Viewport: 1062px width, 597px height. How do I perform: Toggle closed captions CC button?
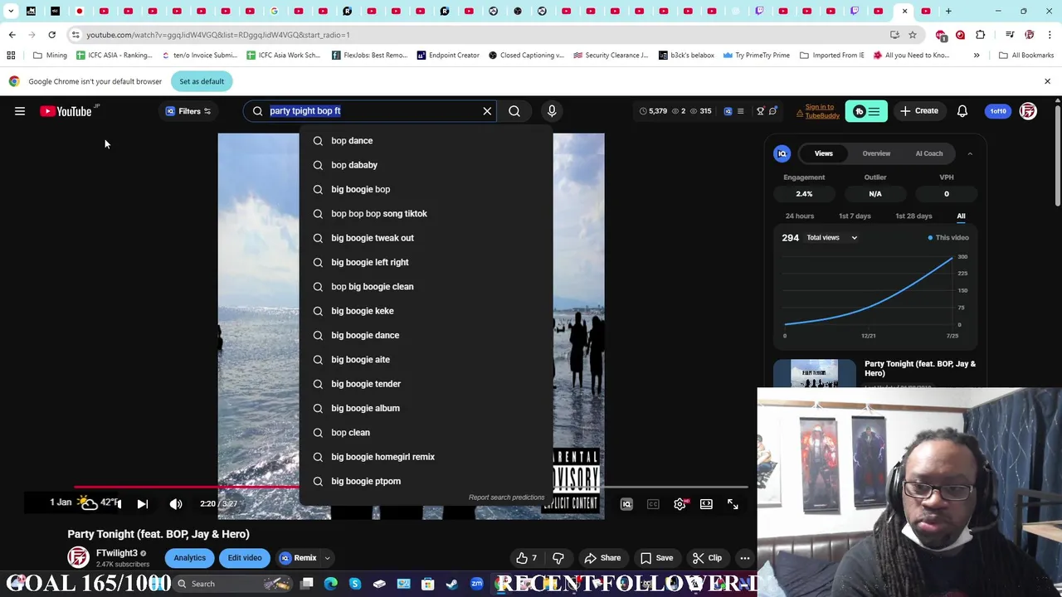click(653, 504)
